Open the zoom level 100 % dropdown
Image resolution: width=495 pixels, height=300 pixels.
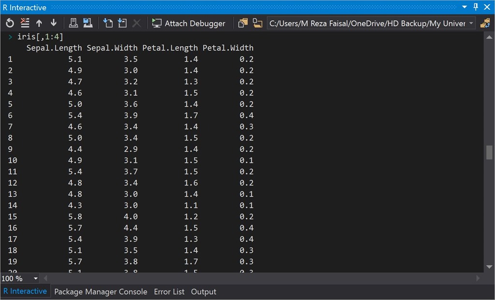click(35, 279)
